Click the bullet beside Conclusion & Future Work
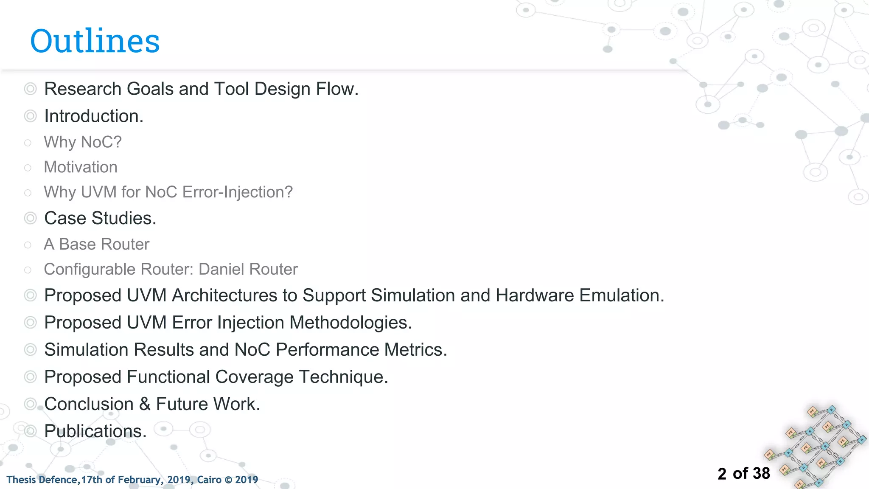The image size is (869, 489). click(x=30, y=404)
